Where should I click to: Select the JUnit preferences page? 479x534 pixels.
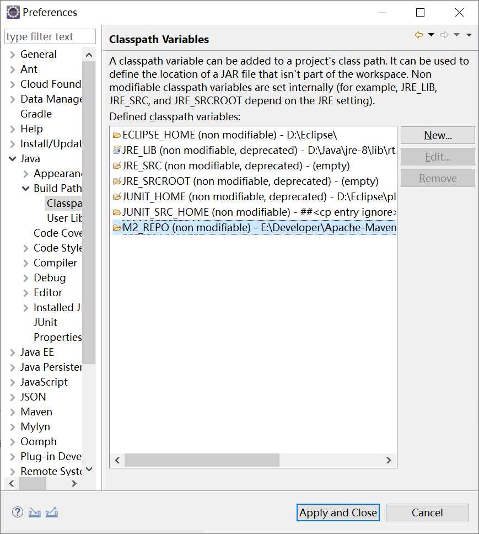click(45, 322)
